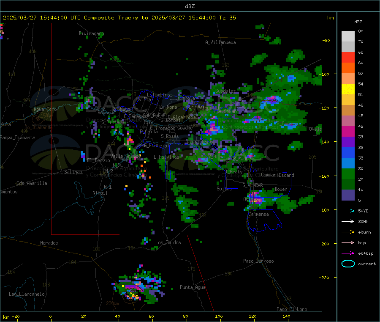Click the Pampa_Diamante map label
380x322 pixels.
click(18, 138)
